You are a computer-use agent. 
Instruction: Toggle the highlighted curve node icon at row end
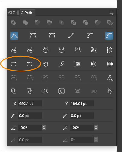tap(109, 36)
